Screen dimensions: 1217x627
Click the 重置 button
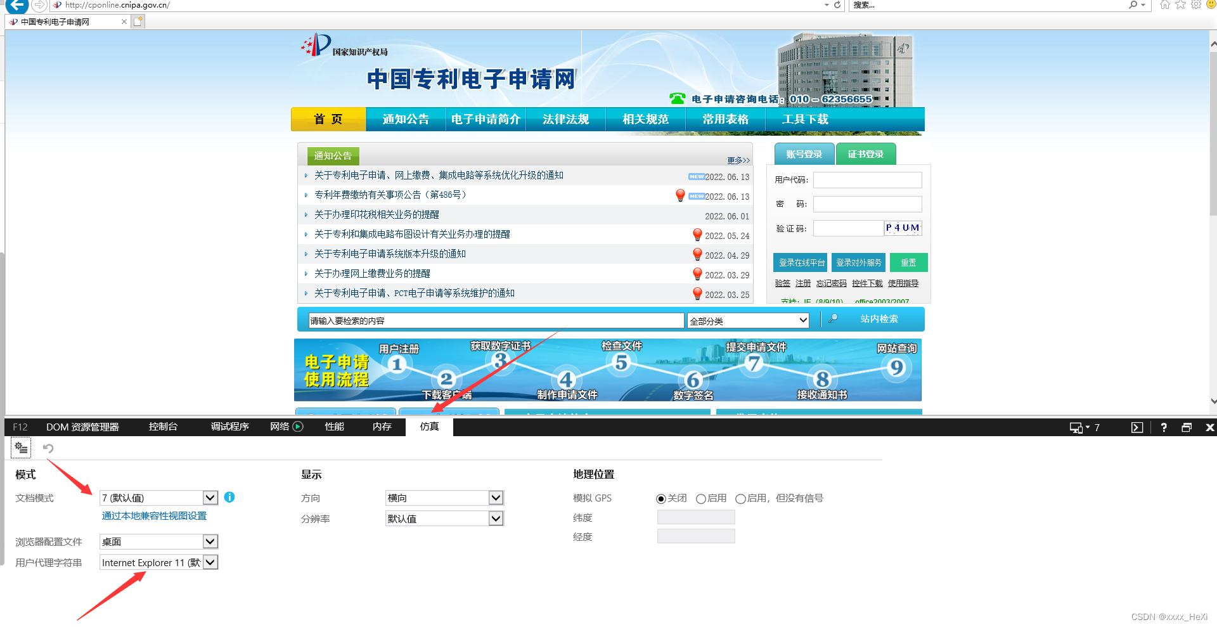(908, 262)
